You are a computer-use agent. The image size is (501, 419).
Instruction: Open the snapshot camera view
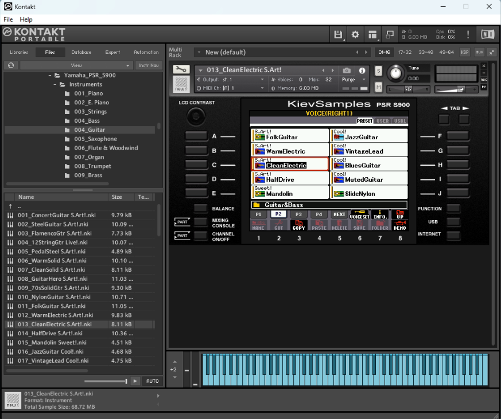347,70
